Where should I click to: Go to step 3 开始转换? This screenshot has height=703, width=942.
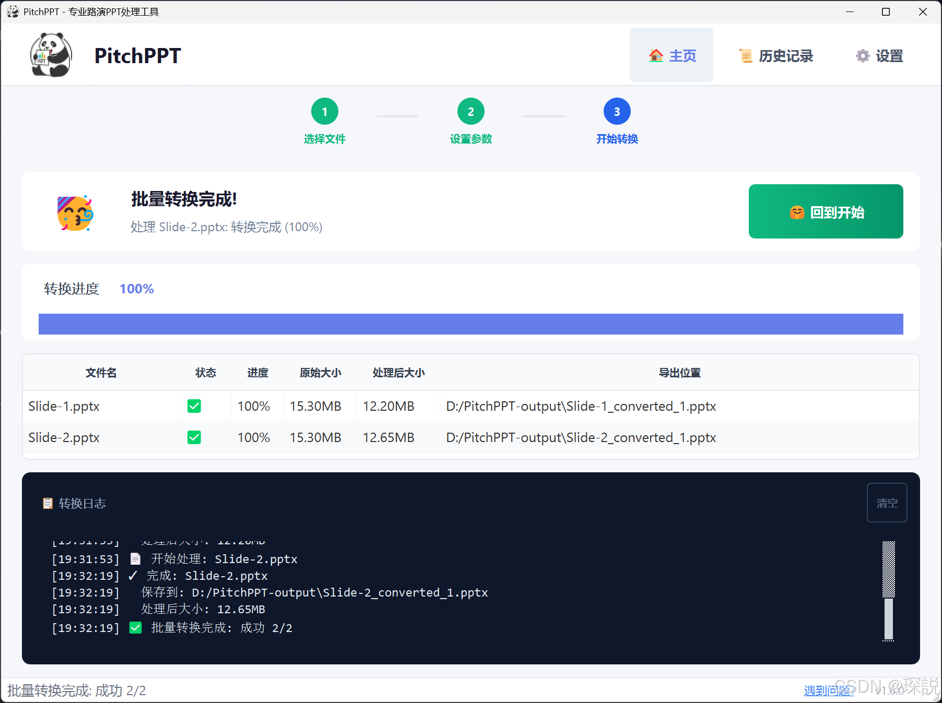(x=617, y=121)
